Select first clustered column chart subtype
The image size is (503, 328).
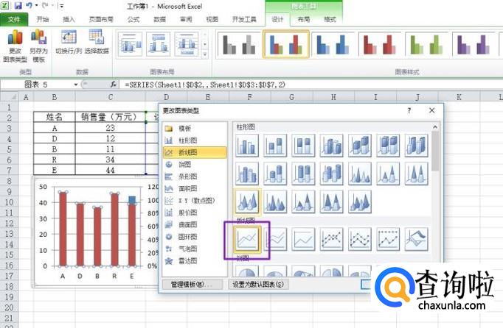point(247,145)
